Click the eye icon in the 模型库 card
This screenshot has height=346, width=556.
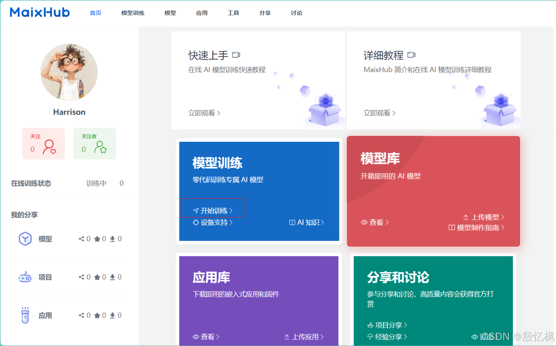click(364, 222)
